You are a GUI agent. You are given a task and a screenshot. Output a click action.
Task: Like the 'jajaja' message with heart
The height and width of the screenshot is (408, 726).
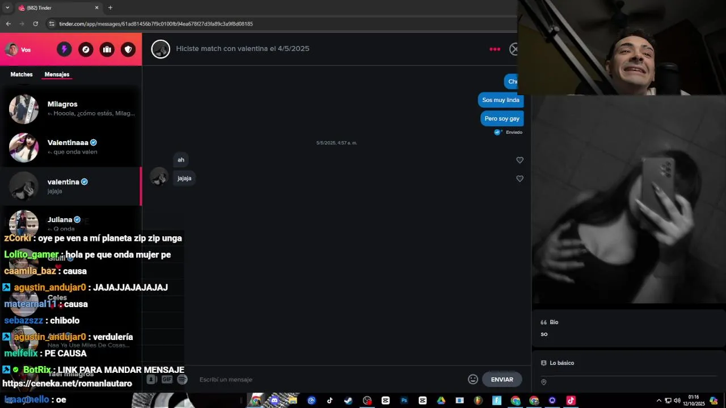click(x=520, y=178)
